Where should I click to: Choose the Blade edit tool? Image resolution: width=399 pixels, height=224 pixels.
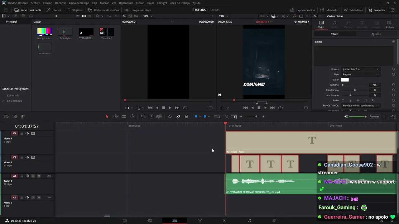[x=124, y=116]
